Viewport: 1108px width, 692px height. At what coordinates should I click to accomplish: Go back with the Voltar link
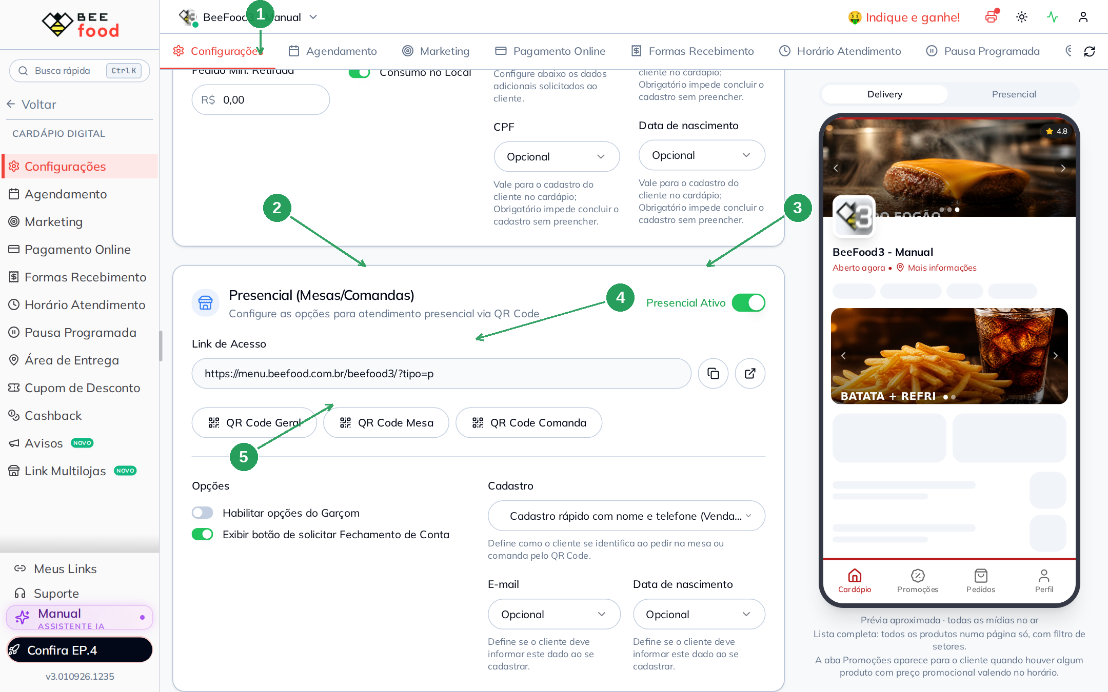point(32,105)
